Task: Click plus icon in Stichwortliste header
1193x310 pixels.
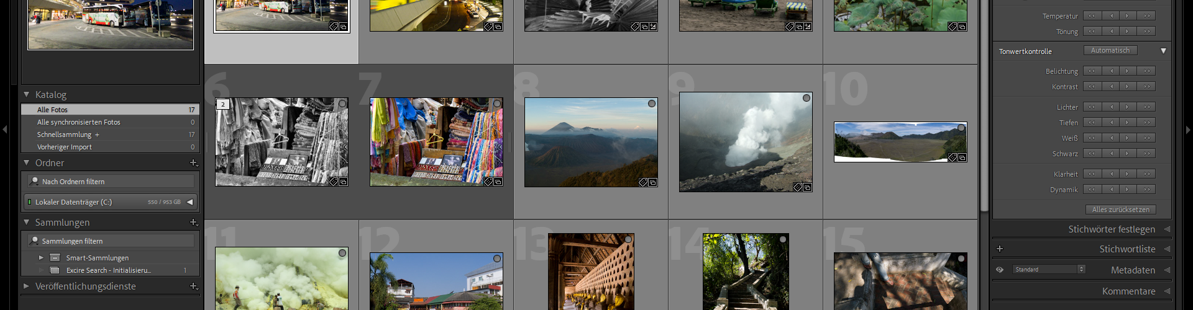Action: click(x=1000, y=249)
